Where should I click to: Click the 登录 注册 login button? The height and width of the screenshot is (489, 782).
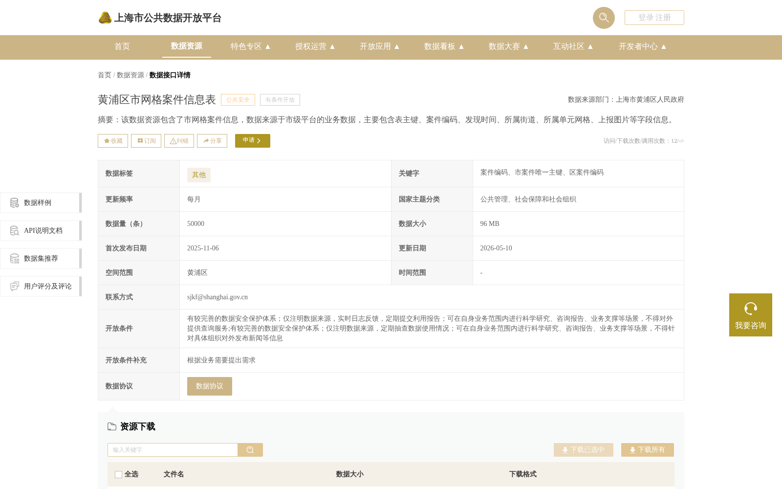click(x=654, y=18)
